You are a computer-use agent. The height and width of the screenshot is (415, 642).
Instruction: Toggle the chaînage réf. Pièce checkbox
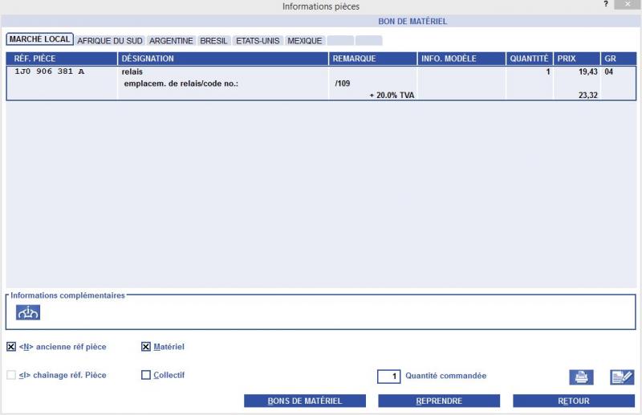(x=11, y=375)
